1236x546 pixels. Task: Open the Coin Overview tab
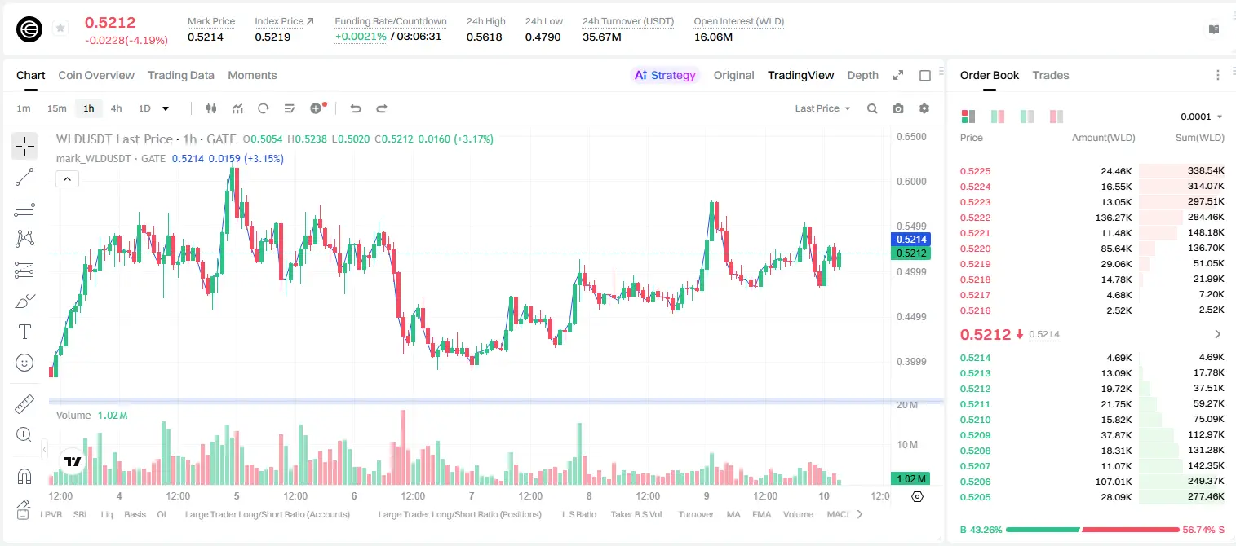96,75
